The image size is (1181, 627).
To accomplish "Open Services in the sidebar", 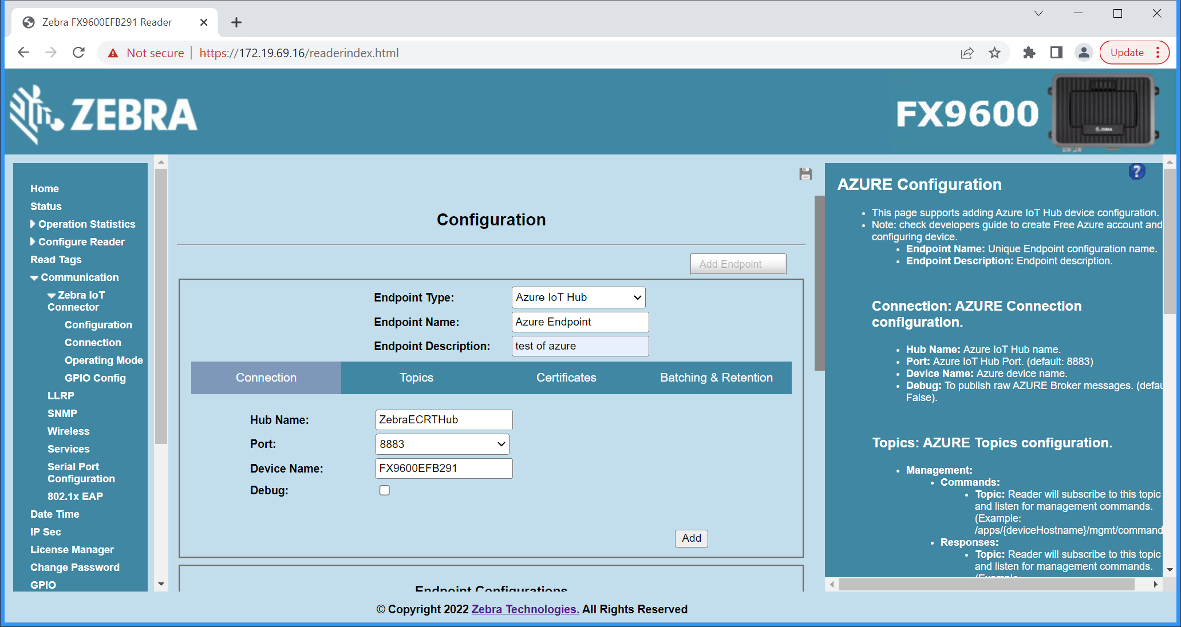I will point(68,449).
